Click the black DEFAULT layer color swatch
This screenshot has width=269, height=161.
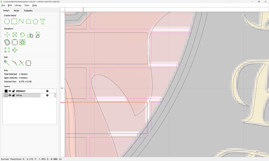click(x=6, y=91)
